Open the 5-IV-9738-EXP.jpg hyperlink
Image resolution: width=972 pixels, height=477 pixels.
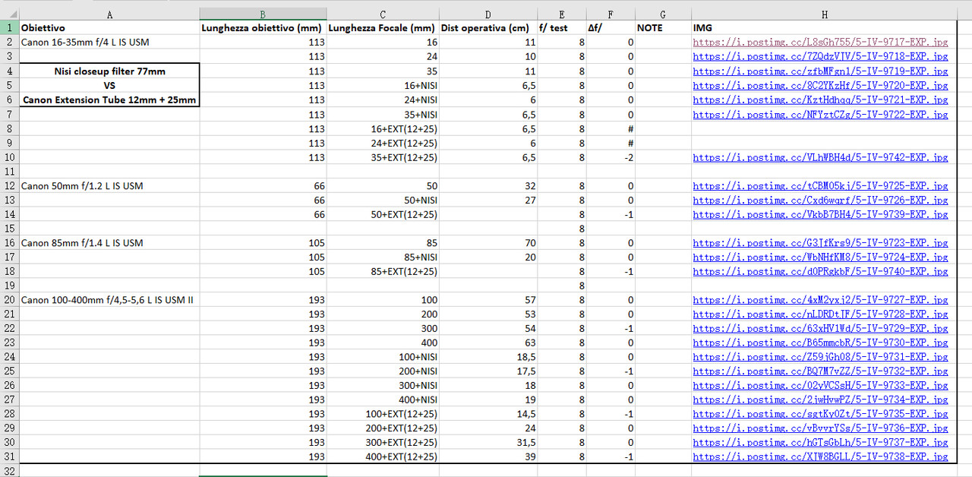pos(820,457)
